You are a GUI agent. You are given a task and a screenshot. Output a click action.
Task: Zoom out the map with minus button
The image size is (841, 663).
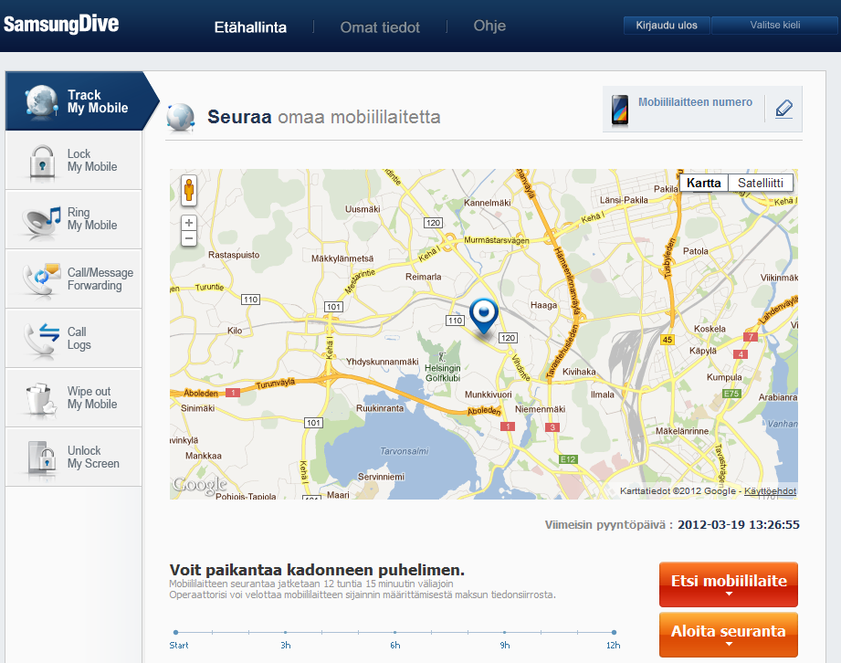189,238
